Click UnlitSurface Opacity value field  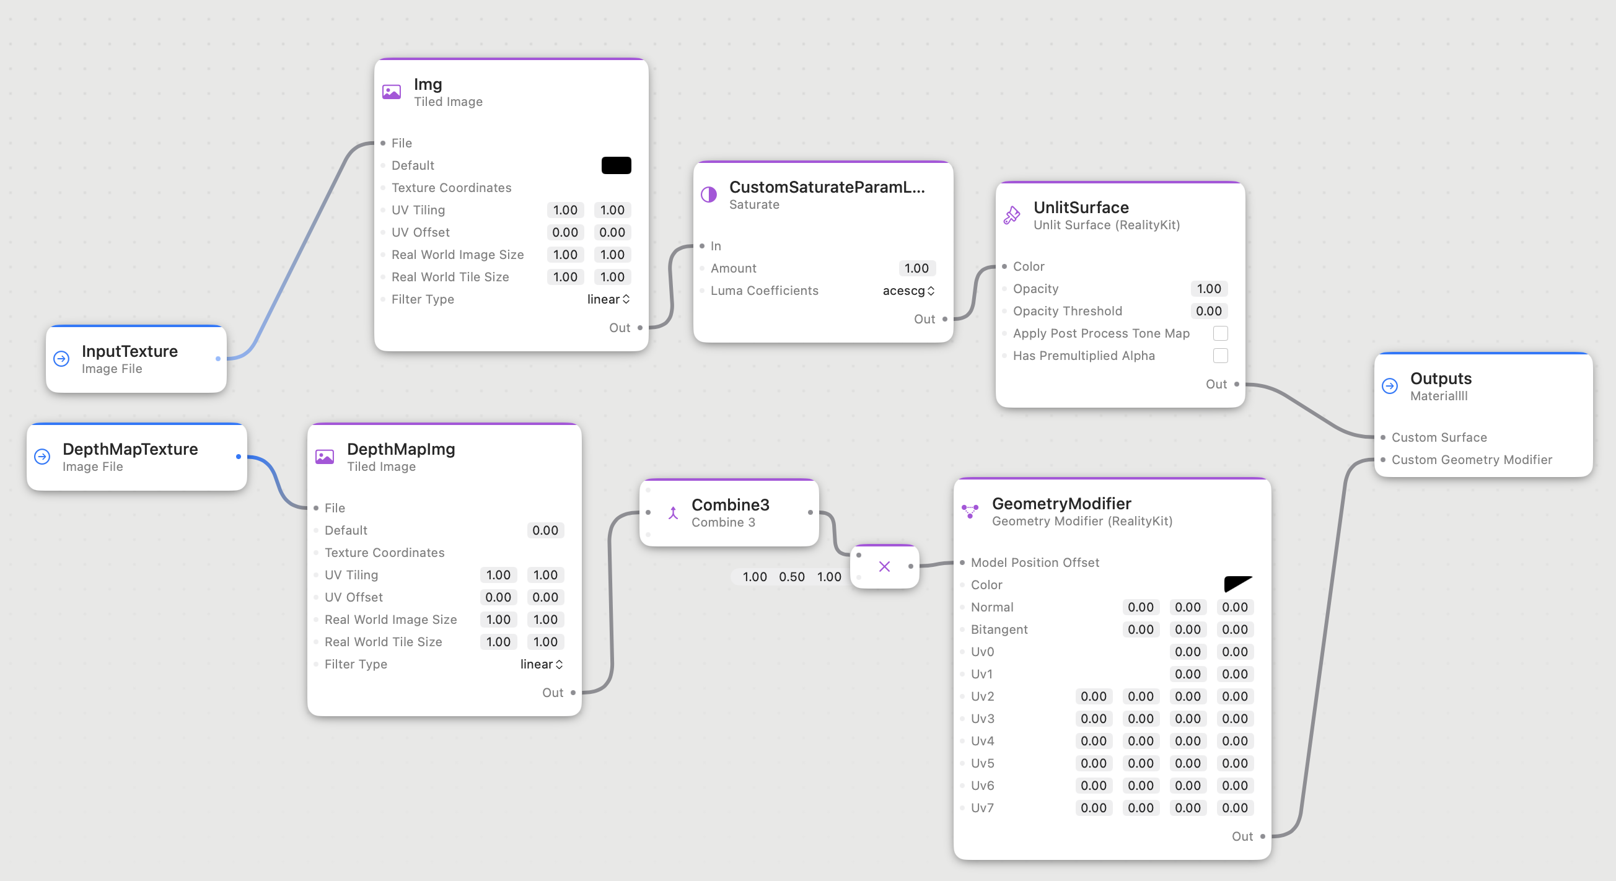coord(1209,289)
